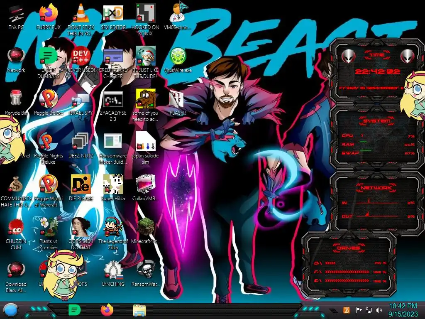425x319 pixels.
Task: Select the DEEZ NUTZ stacked windows icon
Action: click(x=80, y=141)
